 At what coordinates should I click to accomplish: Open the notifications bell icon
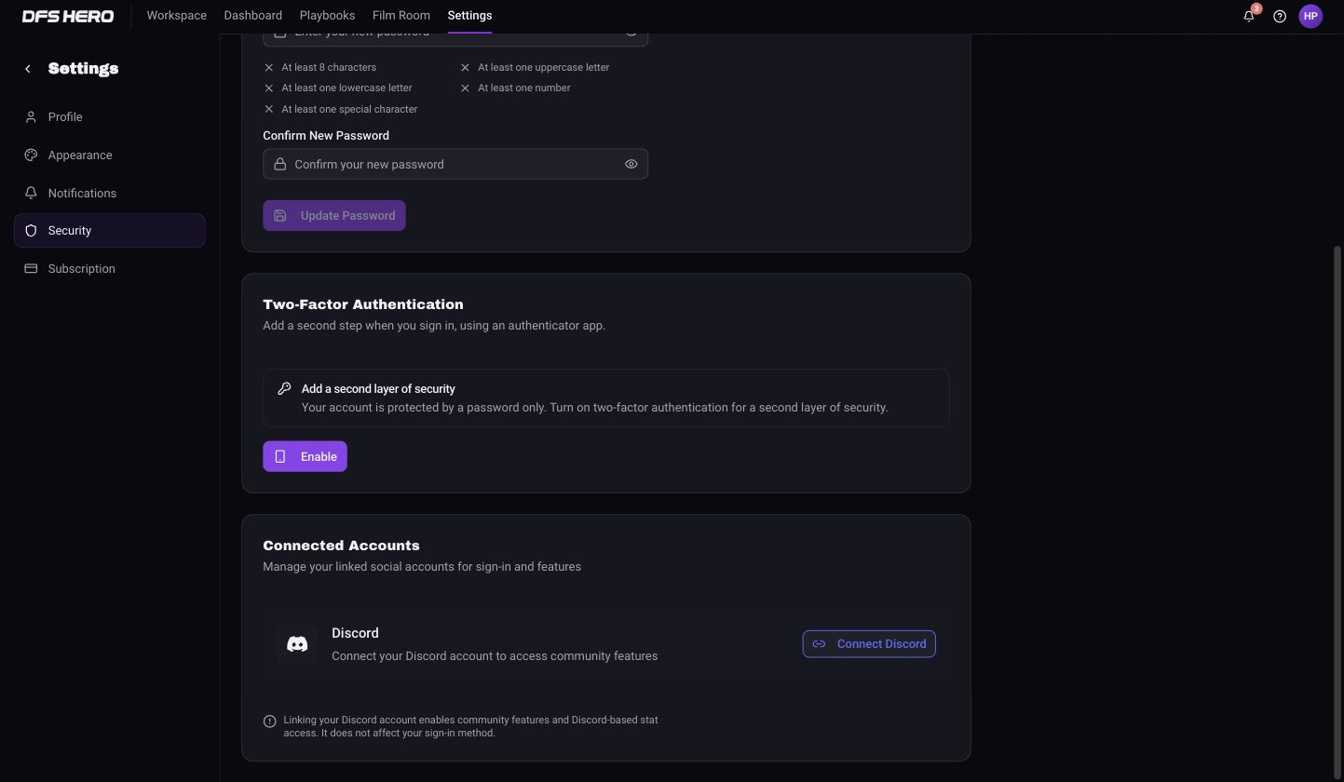[1249, 16]
